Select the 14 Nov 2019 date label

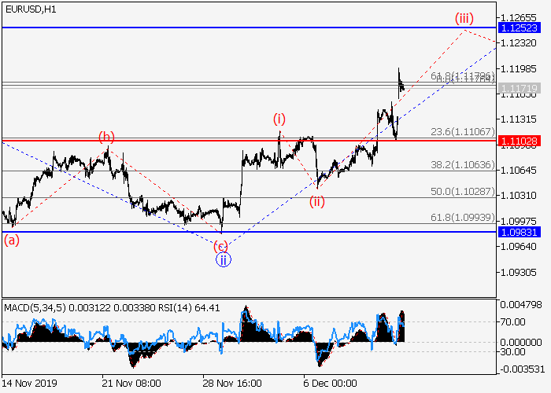click(29, 384)
